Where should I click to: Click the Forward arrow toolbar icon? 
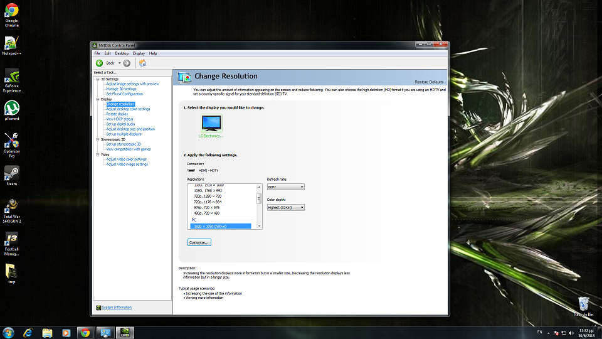[x=127, y=63]
